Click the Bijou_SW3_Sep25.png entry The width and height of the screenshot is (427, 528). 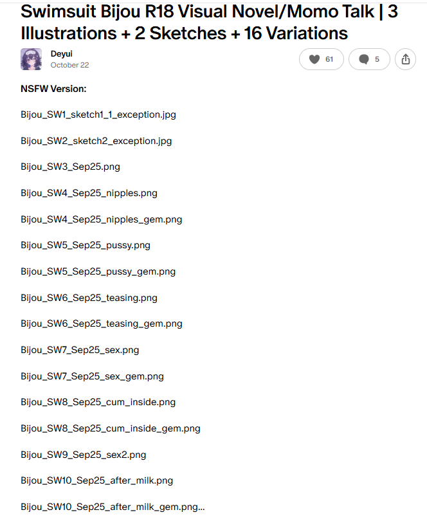[x=70, y=167]
